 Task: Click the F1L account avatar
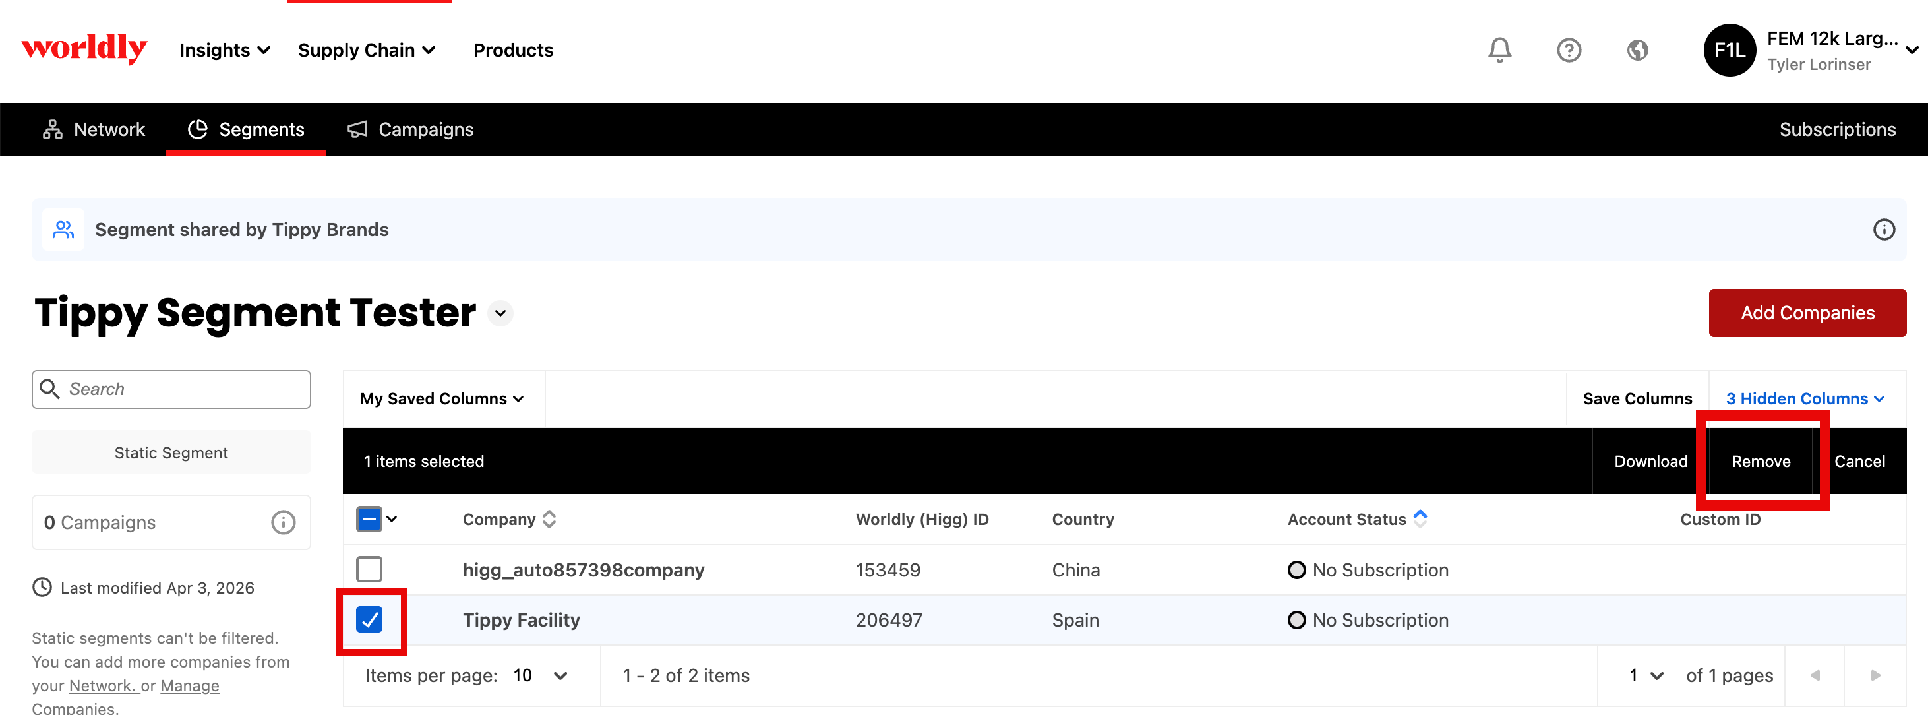(1729, 50)
